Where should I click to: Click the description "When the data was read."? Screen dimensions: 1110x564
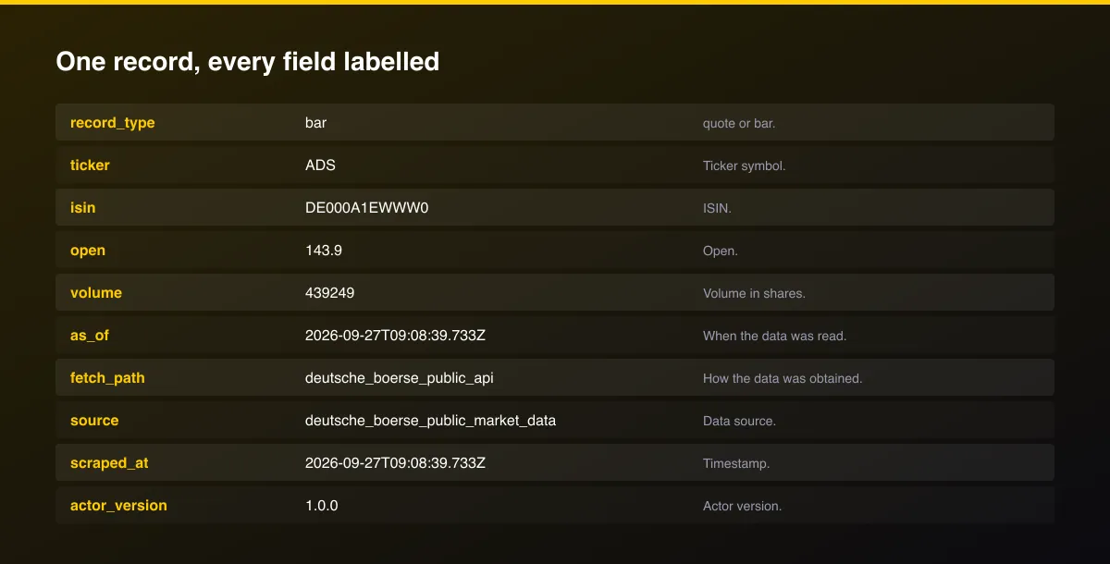pos(775,336)
